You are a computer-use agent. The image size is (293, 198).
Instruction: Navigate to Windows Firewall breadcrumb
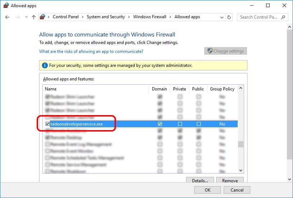pyautogui.click(x=149, y=17)
